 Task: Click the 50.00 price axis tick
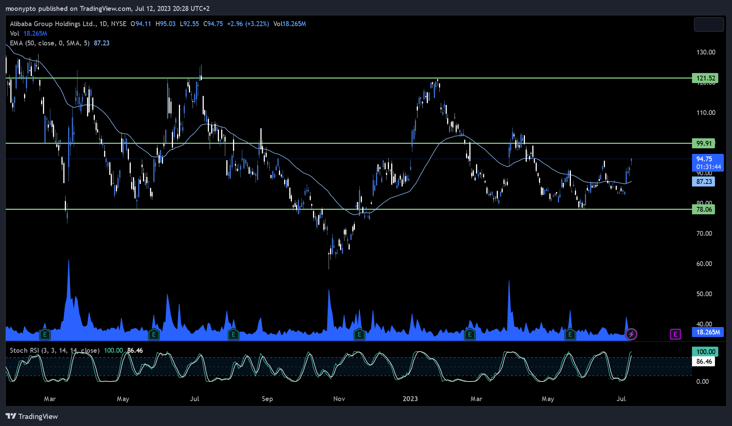click(x=704, y=294)
